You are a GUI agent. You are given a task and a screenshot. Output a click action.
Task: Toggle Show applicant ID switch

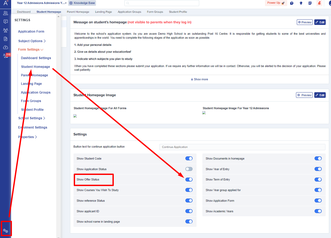point(189,211)
